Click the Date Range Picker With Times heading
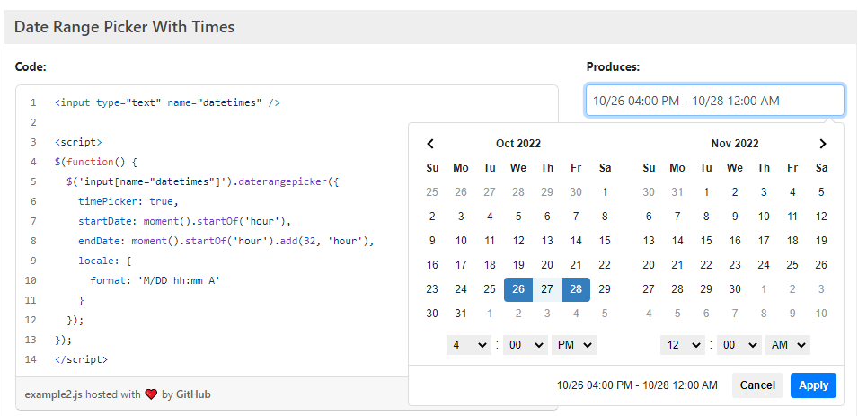This screenshot has width=858, height=416. click(x=124, y=27)
